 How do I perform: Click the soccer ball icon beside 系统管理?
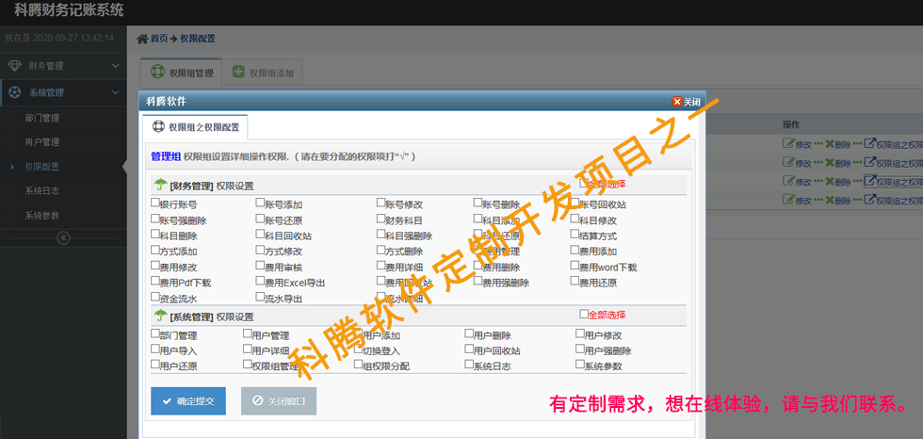coord(15,92)
